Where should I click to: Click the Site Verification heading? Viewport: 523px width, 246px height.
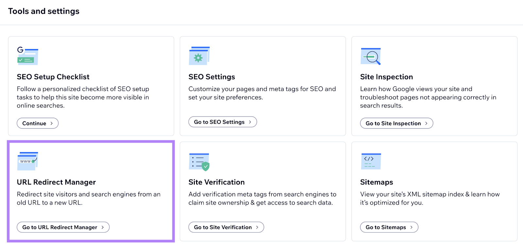coord(216,182)
